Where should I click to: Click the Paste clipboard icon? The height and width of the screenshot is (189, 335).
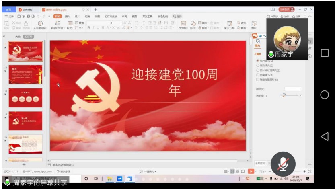[x=6, y=23]
